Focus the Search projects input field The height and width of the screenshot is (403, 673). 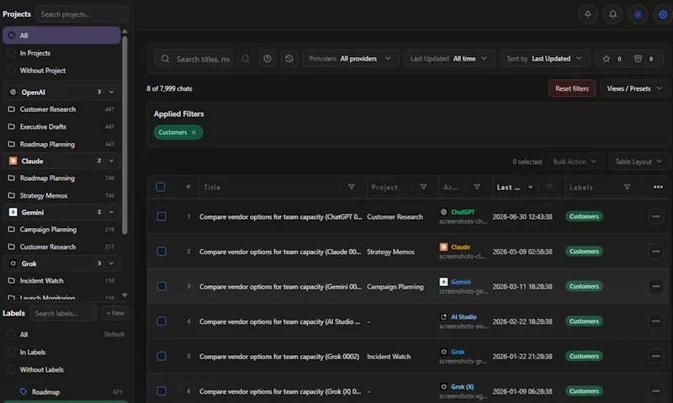(x=82, y=14)
